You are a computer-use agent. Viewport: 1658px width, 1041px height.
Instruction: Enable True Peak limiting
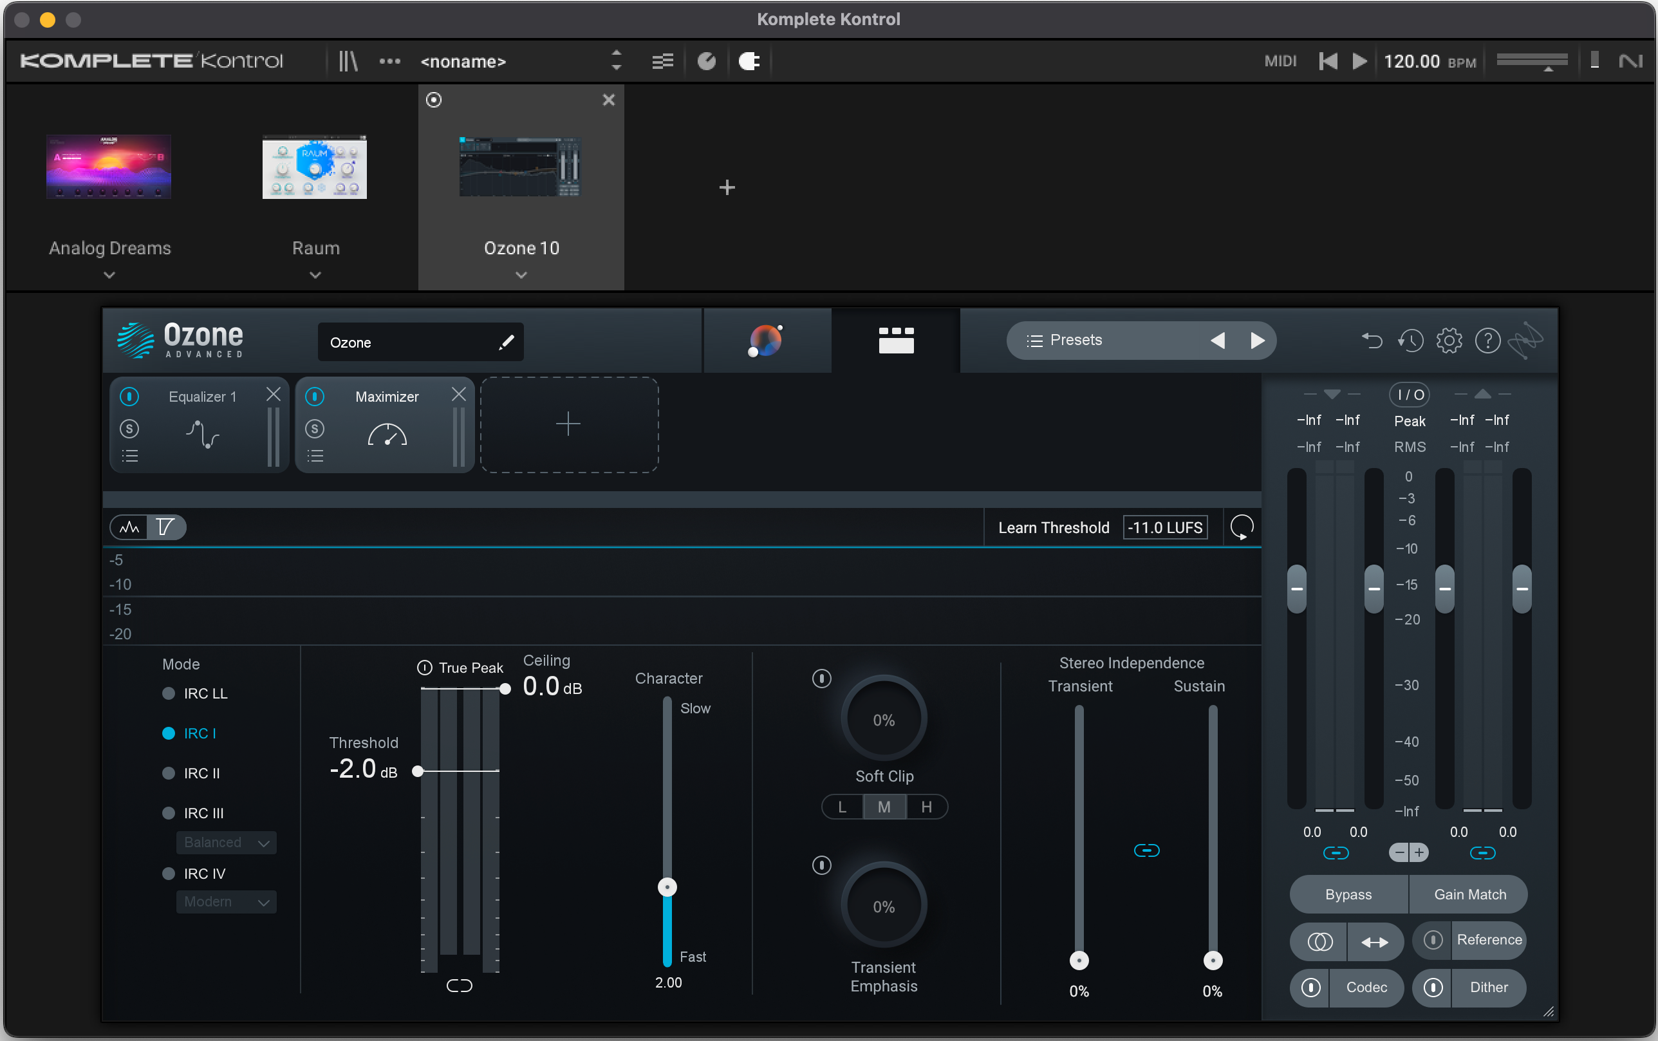[425, 668]
